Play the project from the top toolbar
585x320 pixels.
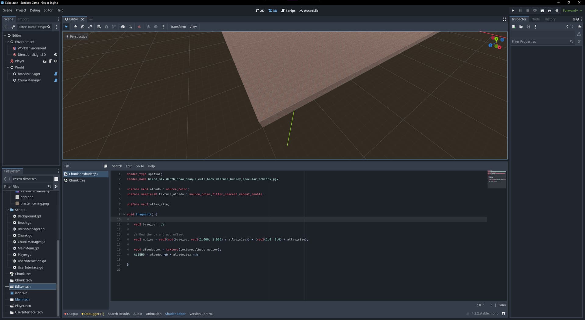point(513,11)
